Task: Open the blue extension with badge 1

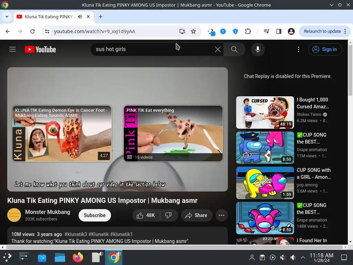Action: coord(223,31)
